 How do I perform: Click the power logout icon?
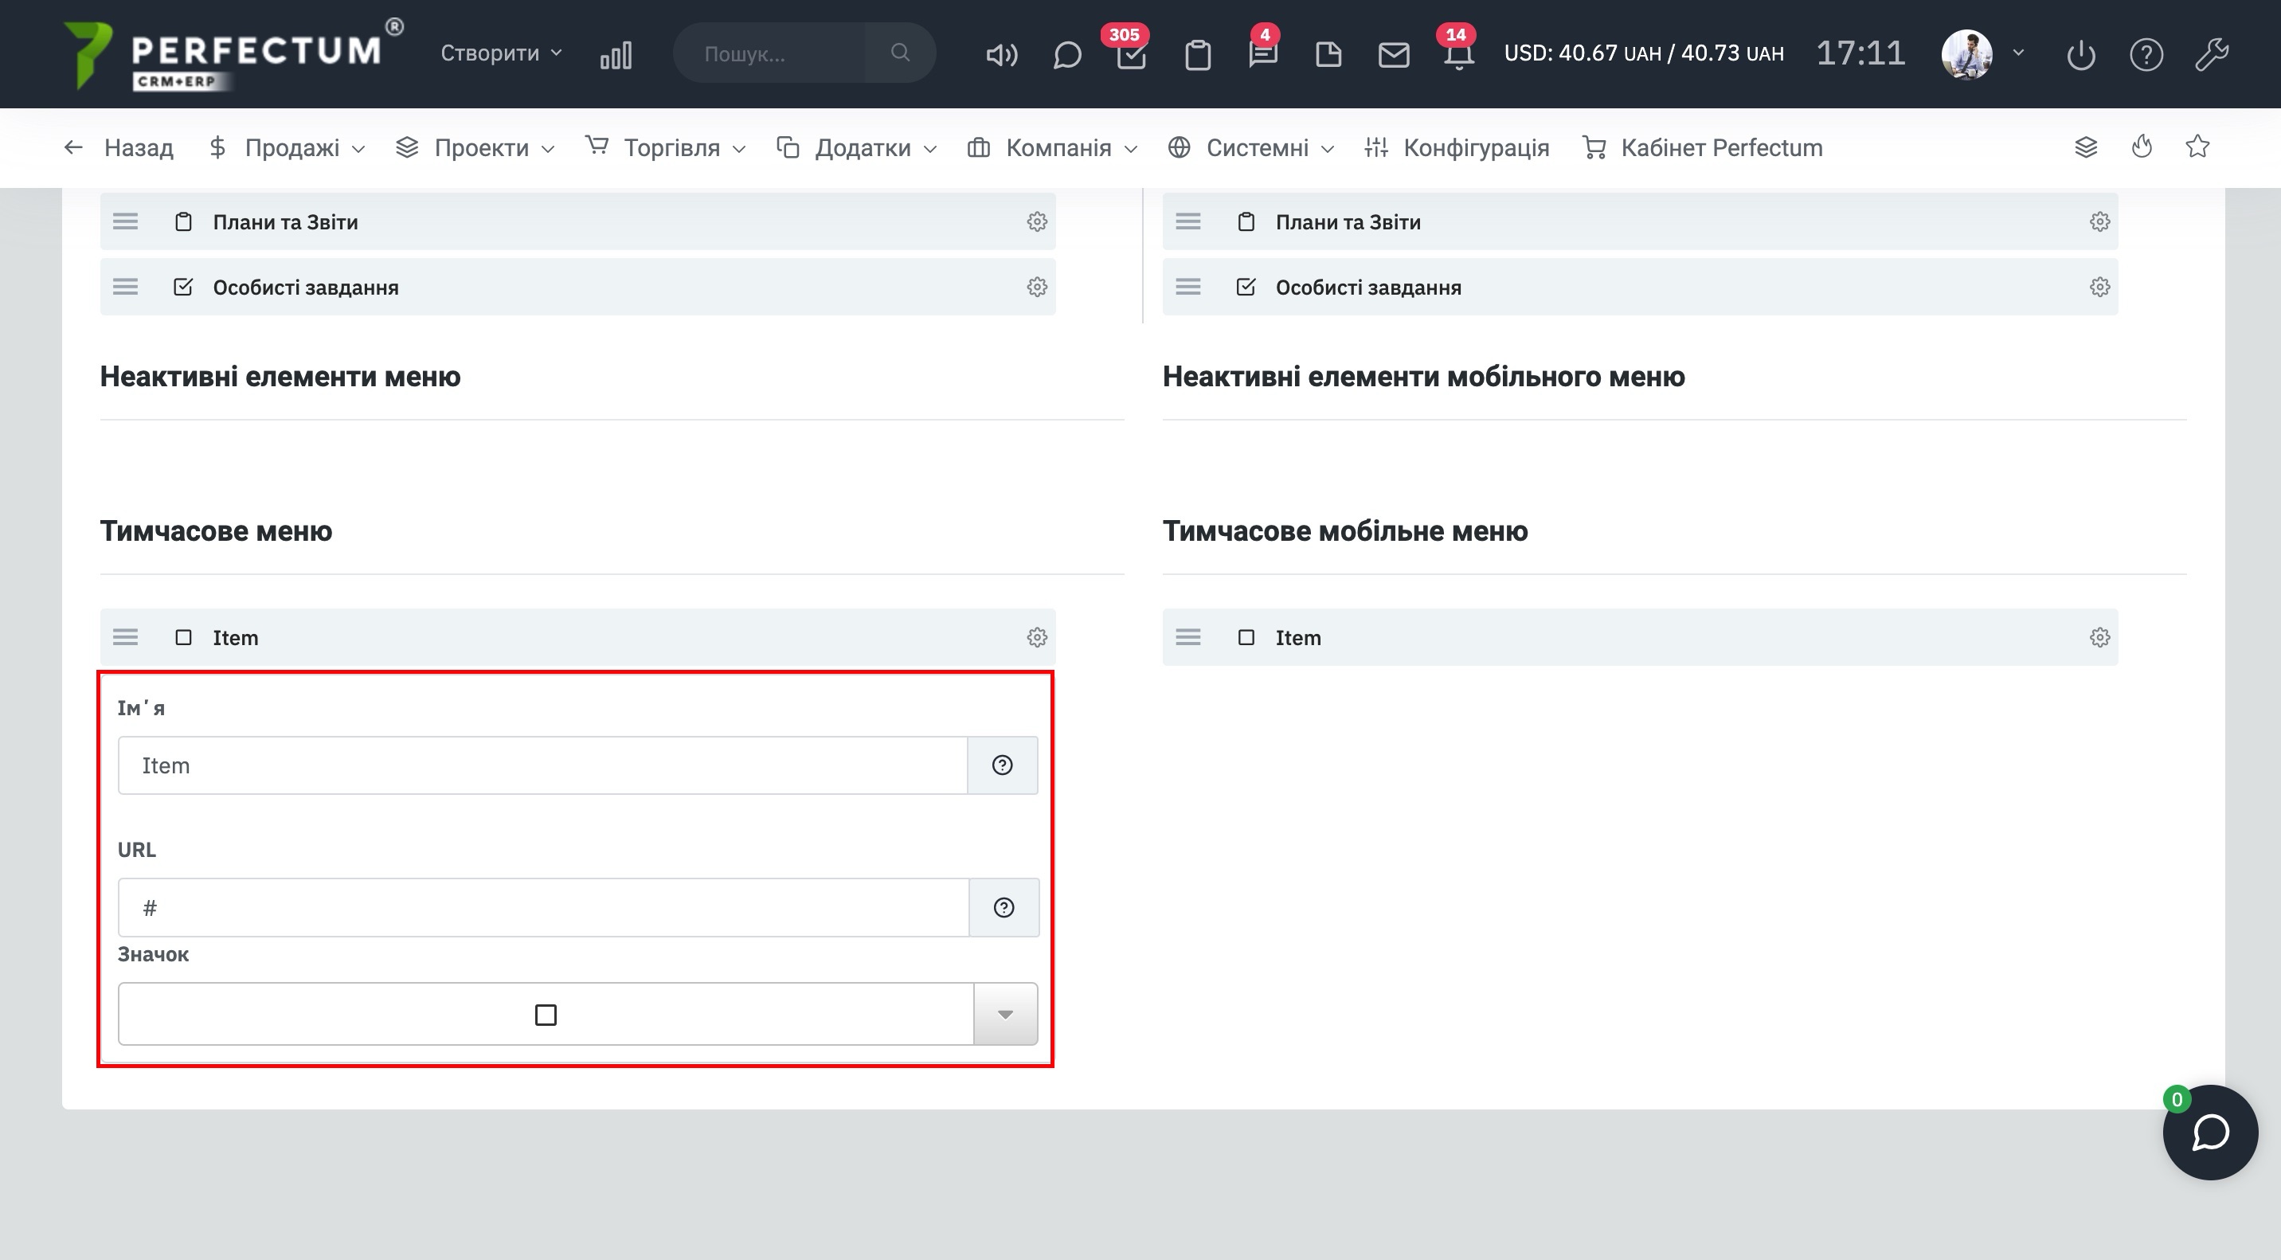pyautogui.click(x=2080, y=55)
